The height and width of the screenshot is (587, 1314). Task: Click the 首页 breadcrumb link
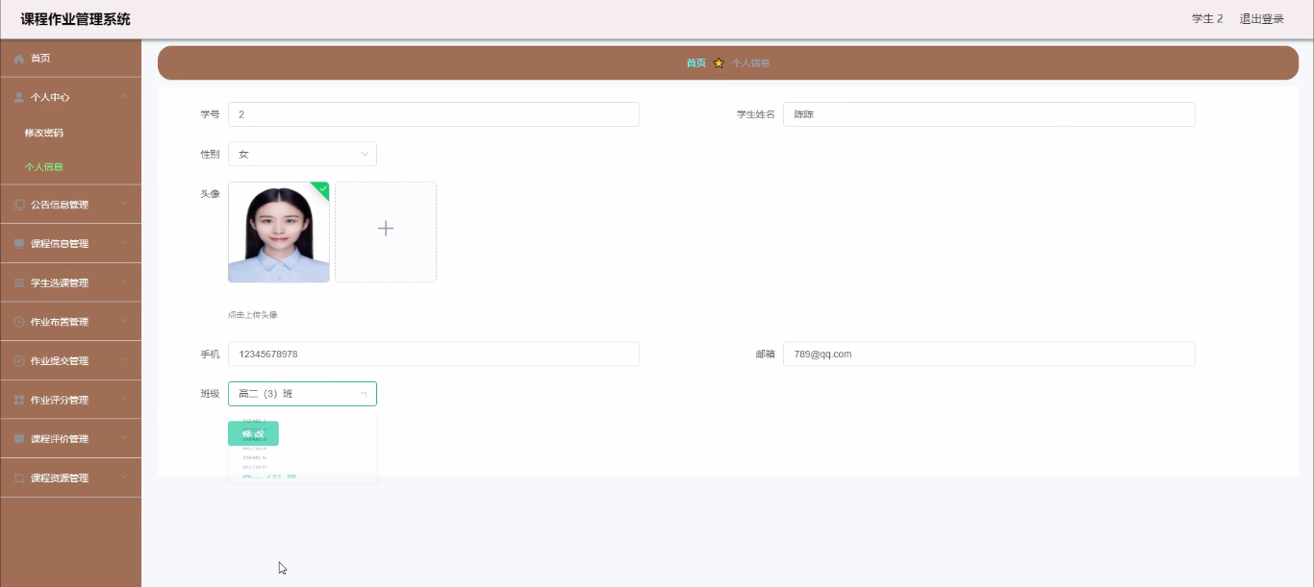point(695,63)
